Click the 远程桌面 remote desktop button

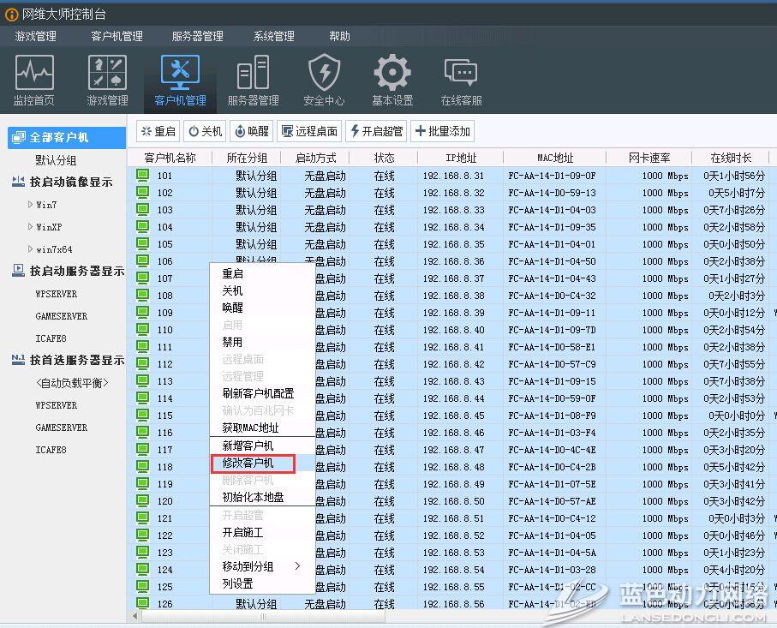coord(309,131)
